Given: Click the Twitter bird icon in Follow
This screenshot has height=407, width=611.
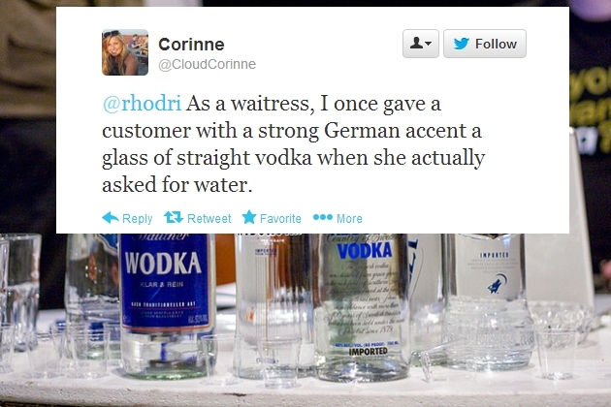Looking at the screenshot, I should click(462, 44).
